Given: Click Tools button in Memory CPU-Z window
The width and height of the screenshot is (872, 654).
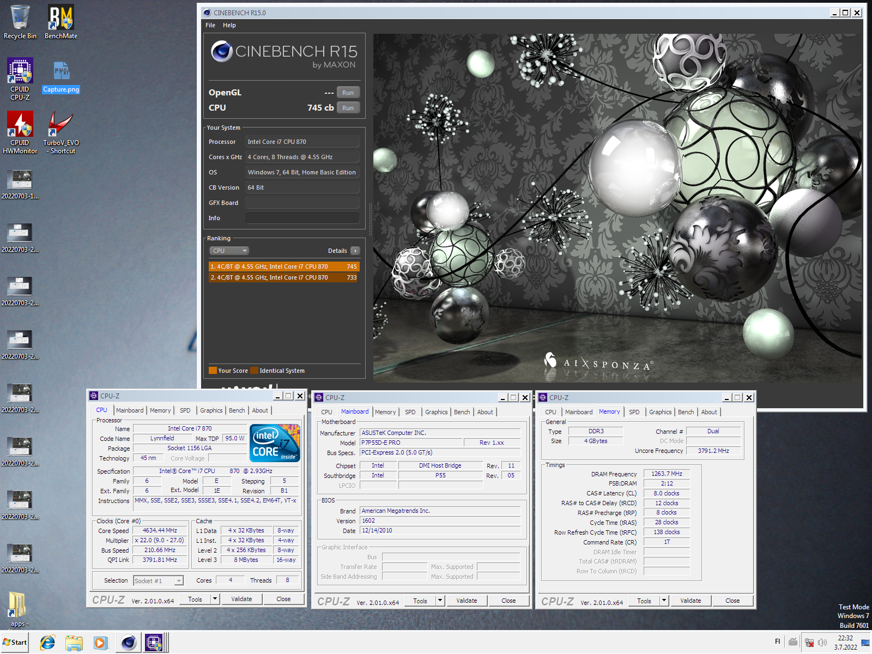Looking at the screenshot, I should pos(644,601).
